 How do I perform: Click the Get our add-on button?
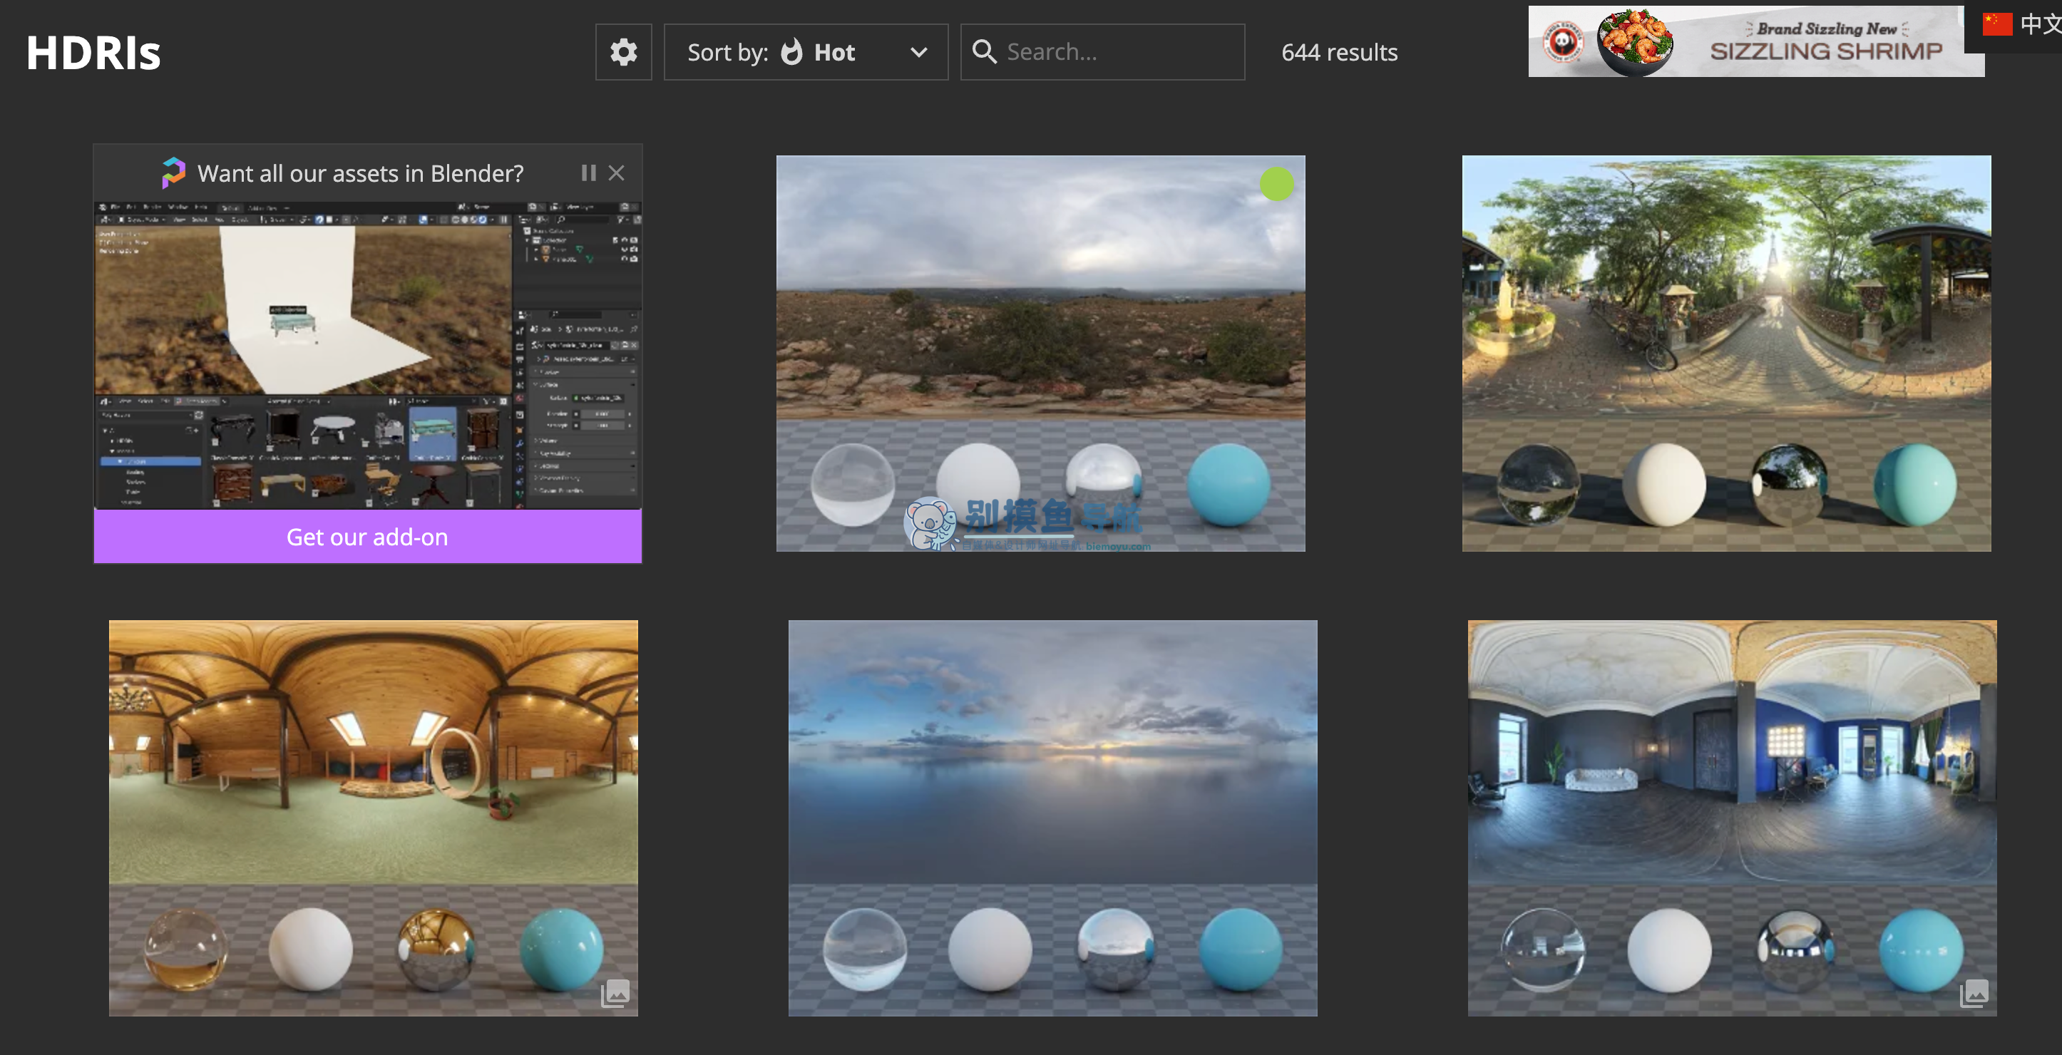pos(367,536)
